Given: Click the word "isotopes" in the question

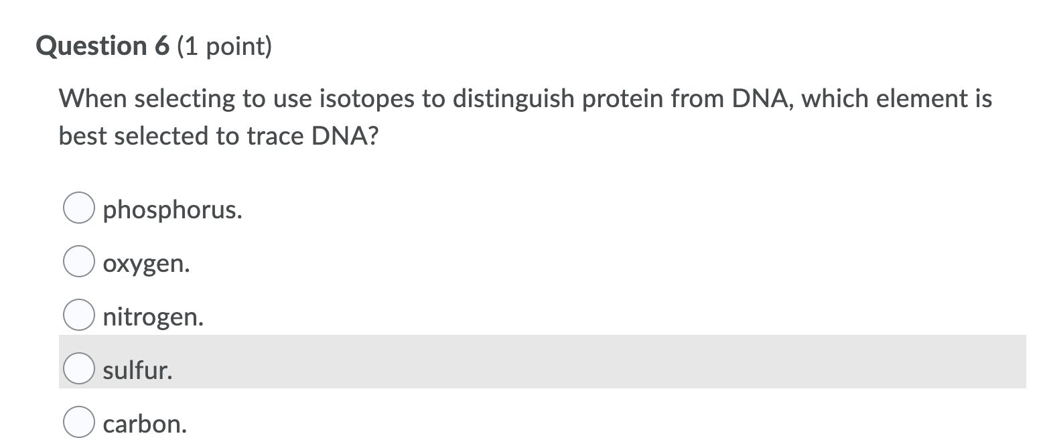Looking at the screenshot, I should 363,99.
